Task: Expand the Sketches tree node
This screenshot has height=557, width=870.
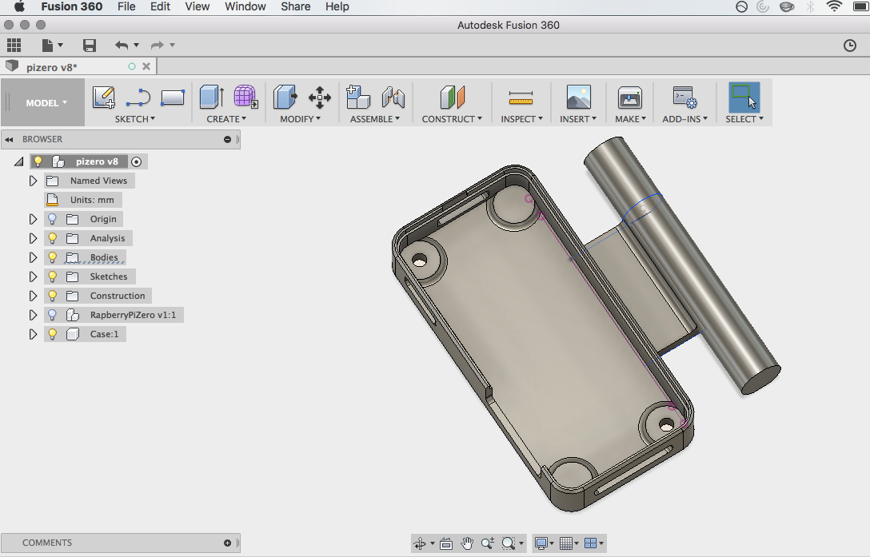Action: (33, 277)
